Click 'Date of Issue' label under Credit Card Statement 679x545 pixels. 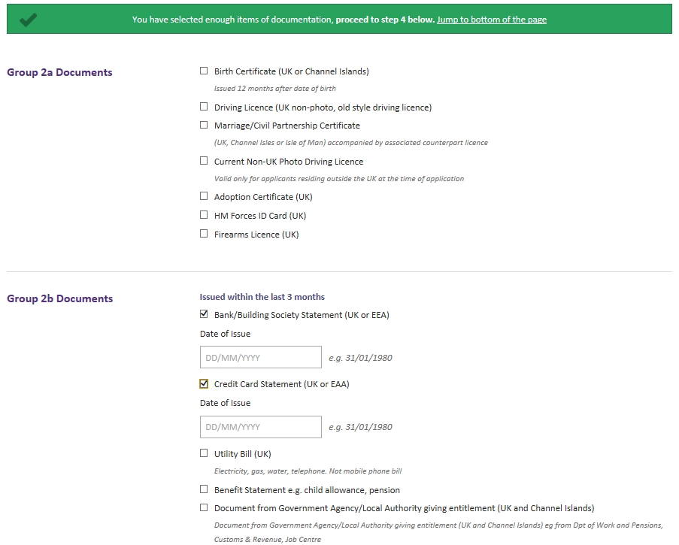225,403
